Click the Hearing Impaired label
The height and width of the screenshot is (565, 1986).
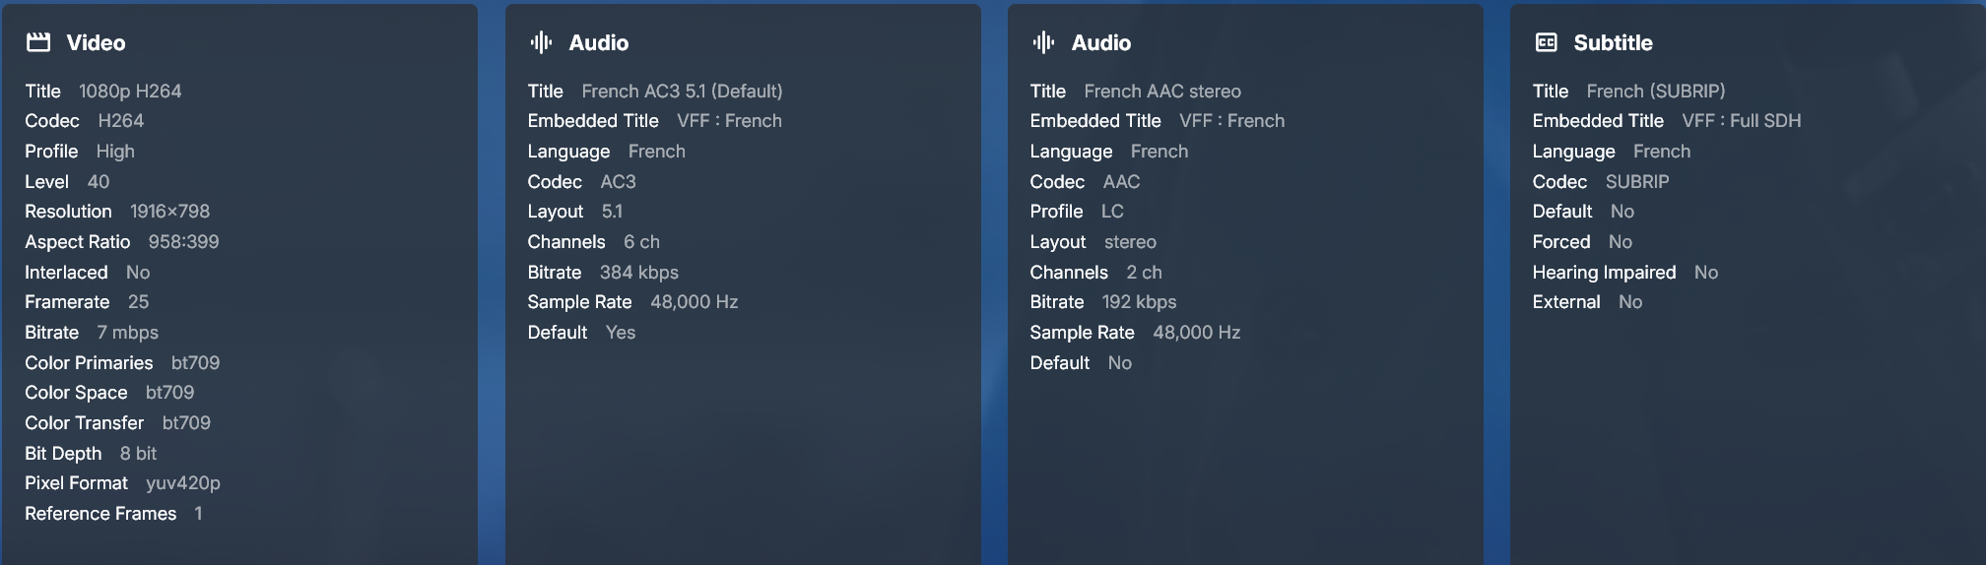[1604, 273]
